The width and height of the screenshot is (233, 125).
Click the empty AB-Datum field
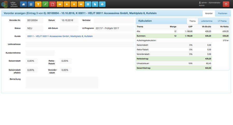pos(69,28)
